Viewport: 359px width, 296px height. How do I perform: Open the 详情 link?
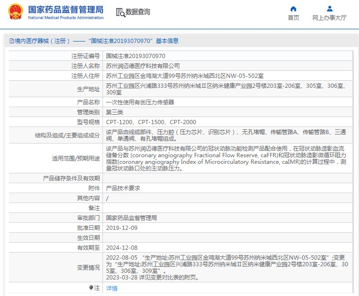pyautogui.click(x=112, y=288)
